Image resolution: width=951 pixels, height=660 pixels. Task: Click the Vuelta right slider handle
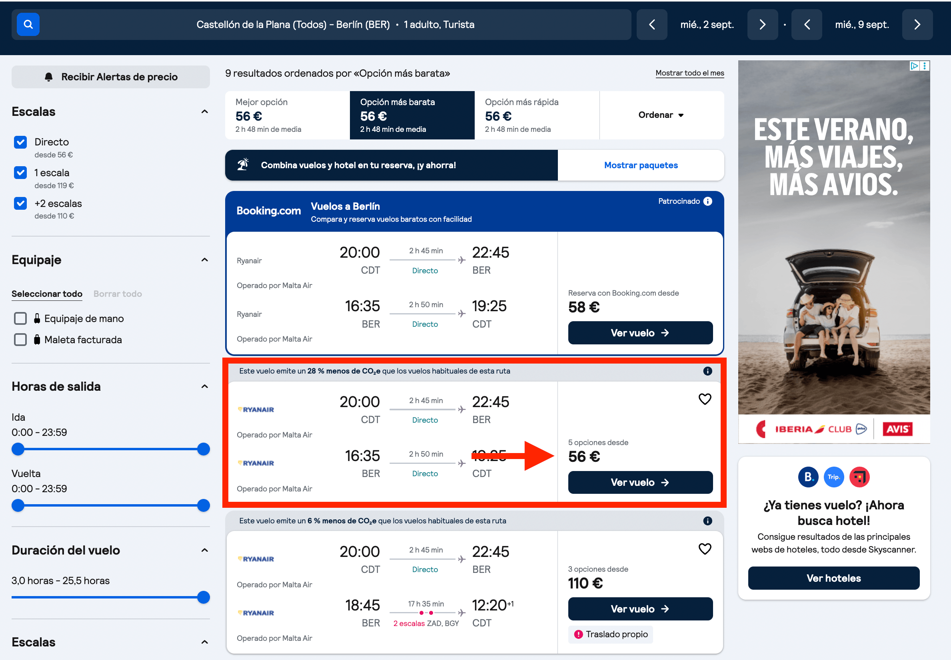pos(203,505)
